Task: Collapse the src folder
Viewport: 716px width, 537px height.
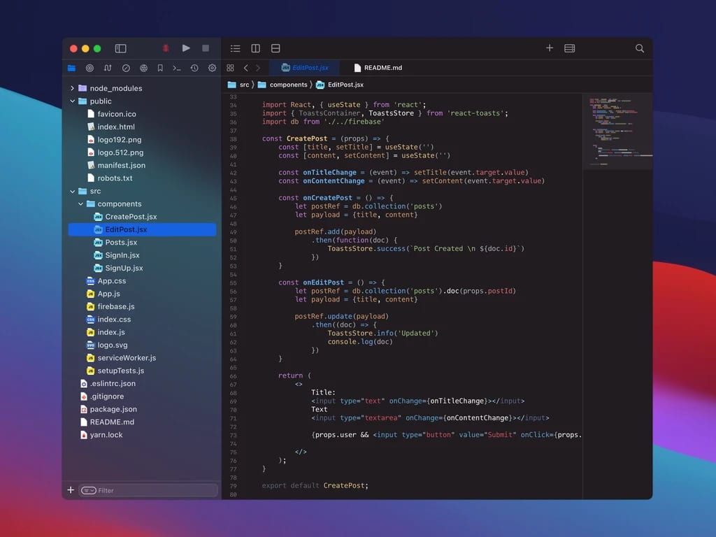Action: 72,191
